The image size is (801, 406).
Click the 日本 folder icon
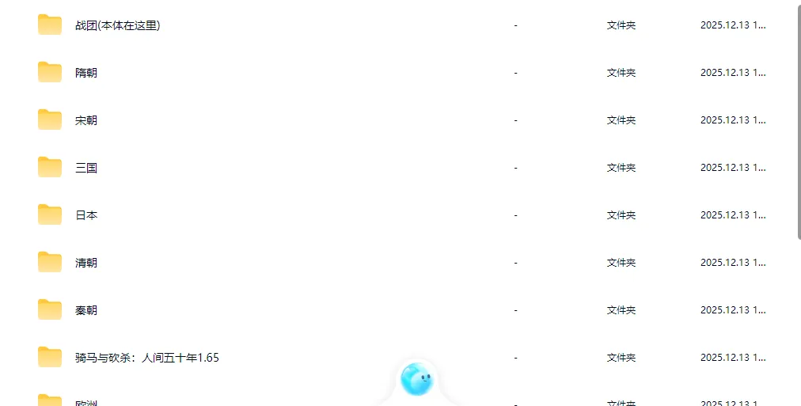click(x=50, y=214)
